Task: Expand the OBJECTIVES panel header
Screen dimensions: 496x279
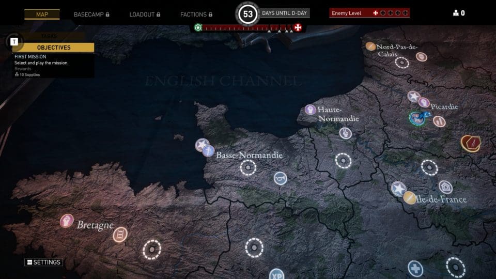Action: tap(54, 48)
